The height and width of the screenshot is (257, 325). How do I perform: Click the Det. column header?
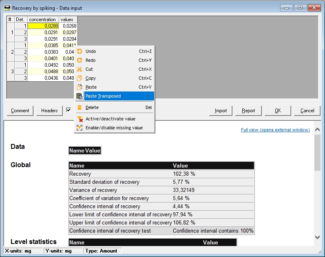click(x=21, y=20)
